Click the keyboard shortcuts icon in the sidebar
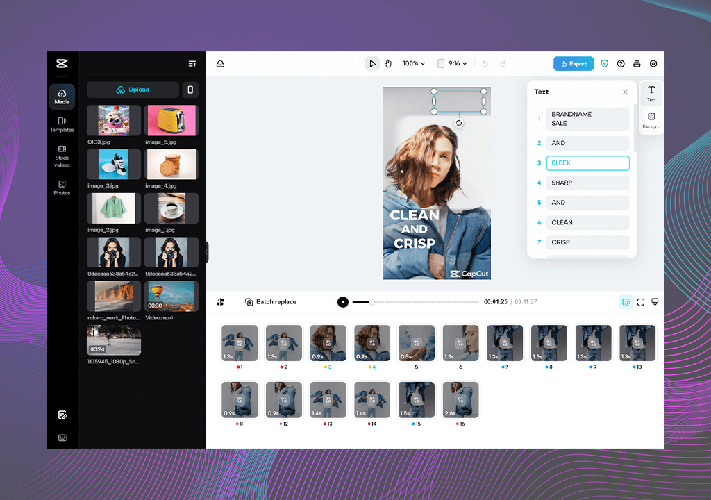Image resolution: width=711 pixels, height=500 pixels. (x=62, y=437)
